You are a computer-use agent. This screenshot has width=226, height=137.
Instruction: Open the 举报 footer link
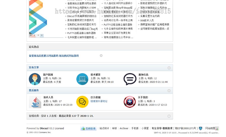click(x=115, y=128)
